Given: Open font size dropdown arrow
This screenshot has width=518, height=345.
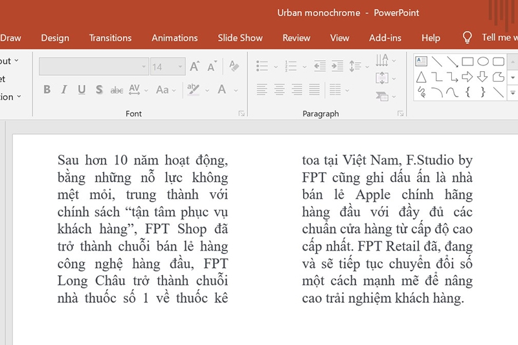Looking at the screenshot, I should click(181, 67).
